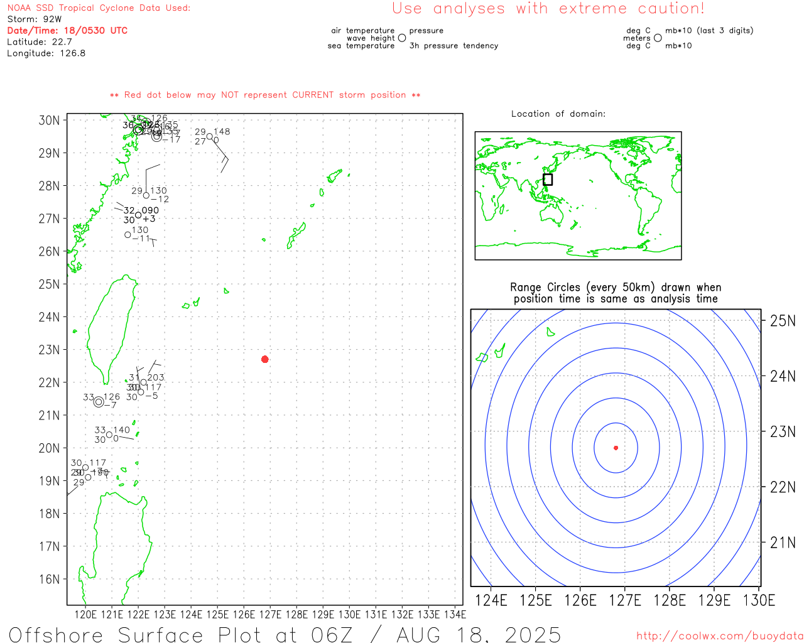Click the "3h pressure tendency" legend label

coord(454,46)
